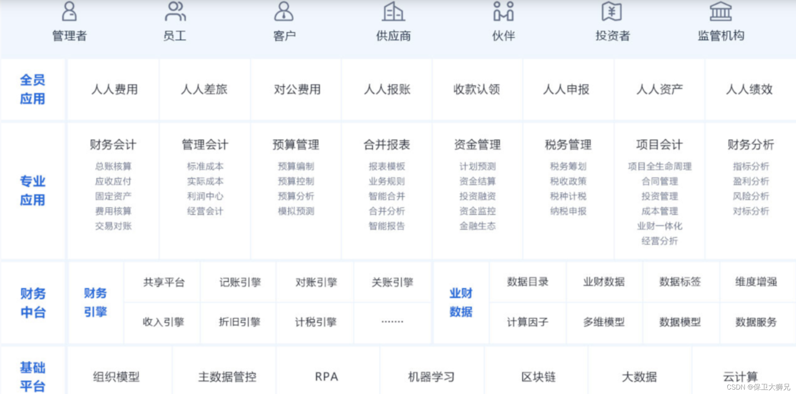Click the 客户 customer icon
Screen dimensions: 796x394
(284, 11)
